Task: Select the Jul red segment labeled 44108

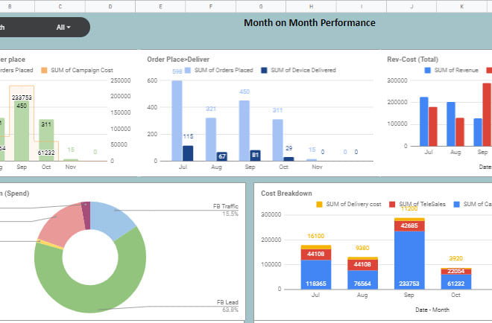Action: [315, 255]
